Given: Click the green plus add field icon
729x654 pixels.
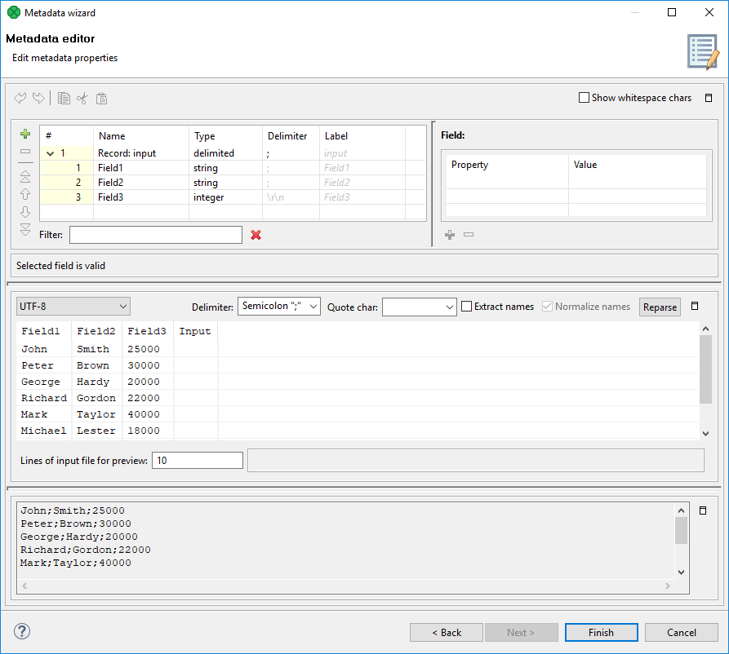Looking at the screenshot, I should (x=25, y=134).
